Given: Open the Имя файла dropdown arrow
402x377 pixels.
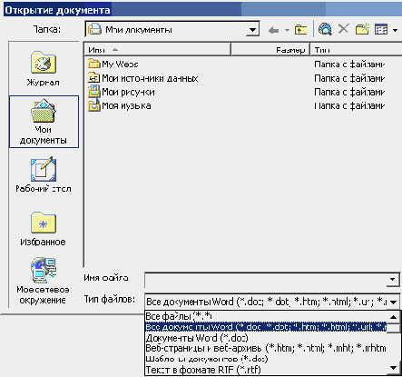Looking at the screenshot, I should 393,280.
